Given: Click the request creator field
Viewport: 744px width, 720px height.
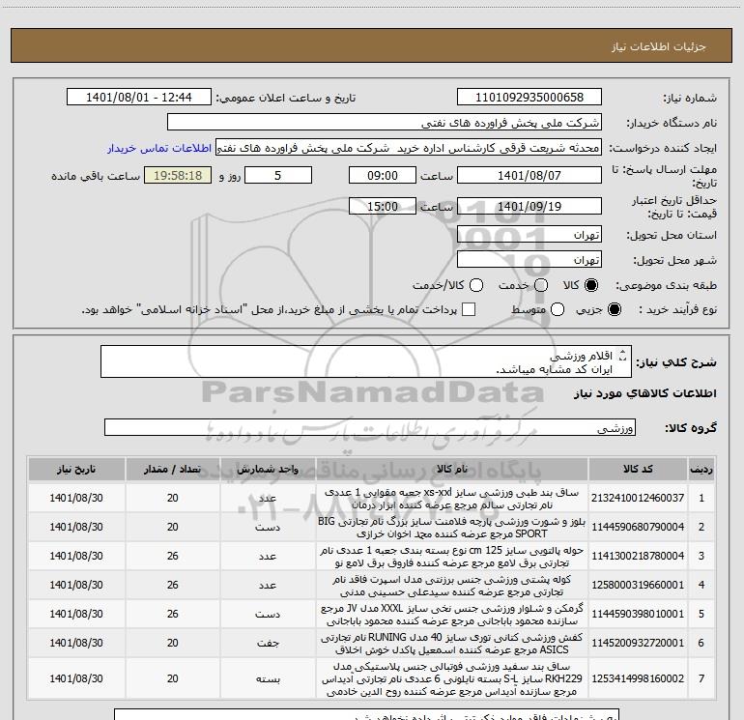Looking at the screenshot, I should [409, 148].
